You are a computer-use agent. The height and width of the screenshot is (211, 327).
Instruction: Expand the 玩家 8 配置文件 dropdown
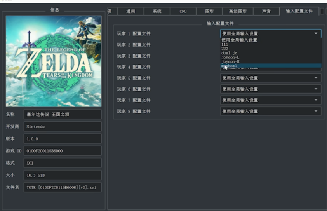pos(271,111)
